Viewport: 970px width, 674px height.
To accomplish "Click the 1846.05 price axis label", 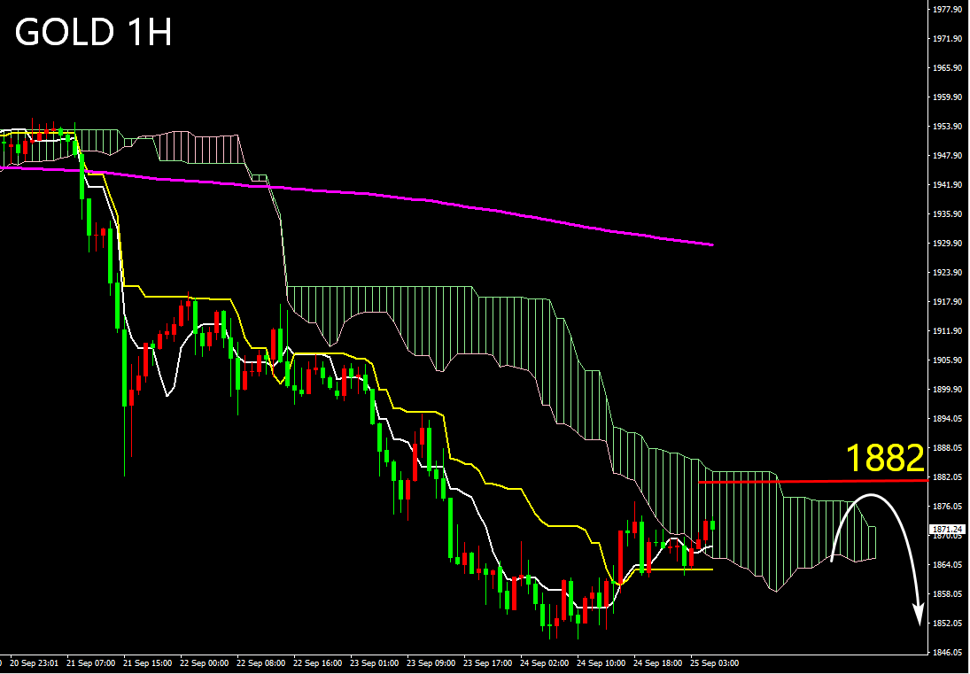I will pos(947,653).
